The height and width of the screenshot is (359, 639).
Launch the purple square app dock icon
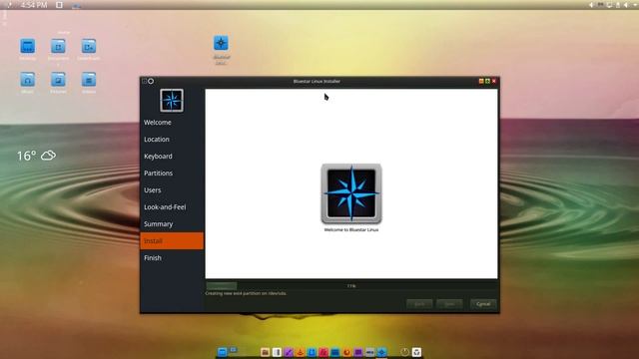pyautogui.click(x=358, y=352)
